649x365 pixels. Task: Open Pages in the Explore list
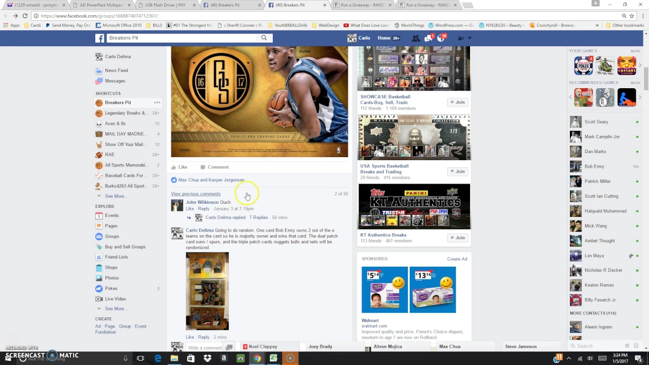point(111,226)
